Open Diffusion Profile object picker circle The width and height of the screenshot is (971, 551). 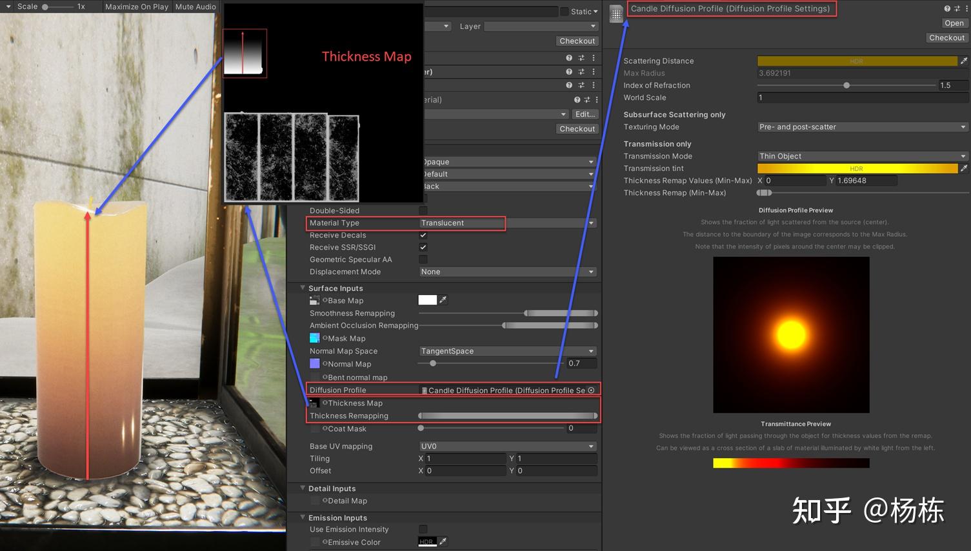591,390
